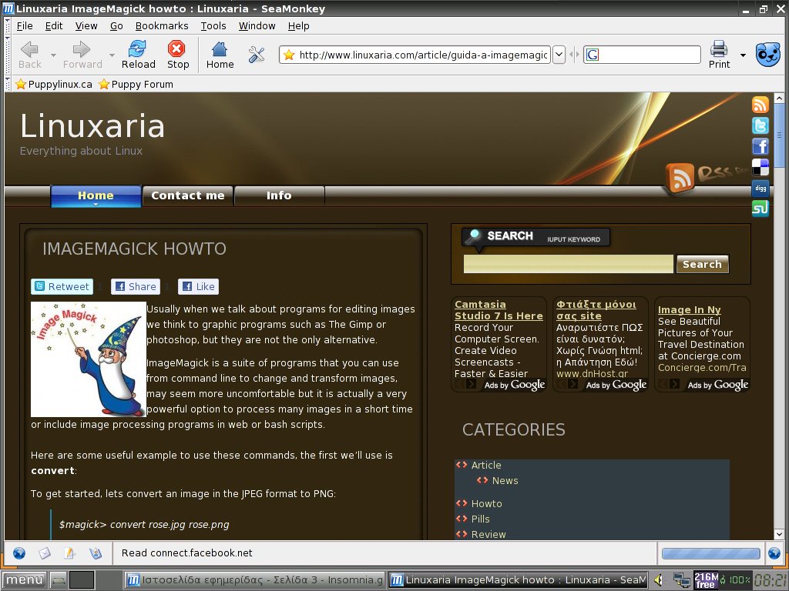
Task: Click the Google search engine icon
Action: click(x=593, y=55)
